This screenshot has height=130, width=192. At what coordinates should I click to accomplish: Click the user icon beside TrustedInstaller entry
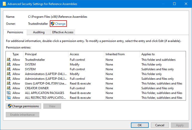pyautogui.click(x=9, y=60)
